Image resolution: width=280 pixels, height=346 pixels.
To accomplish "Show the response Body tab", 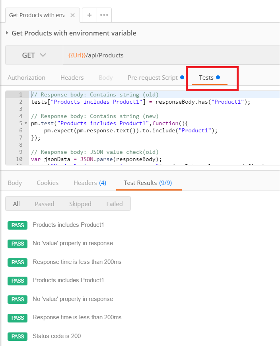I will tap(15, 183).
